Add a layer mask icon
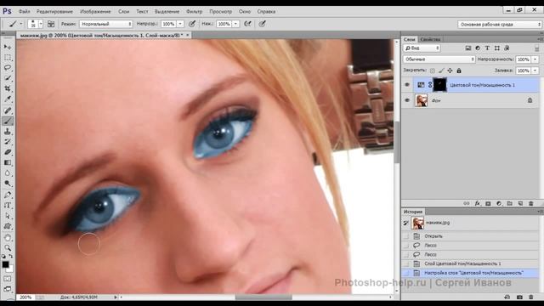 (488, 204)
